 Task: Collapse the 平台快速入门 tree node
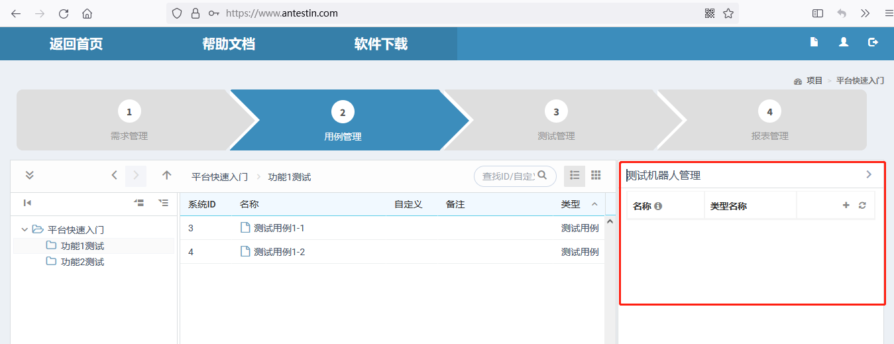pos(25,230)
